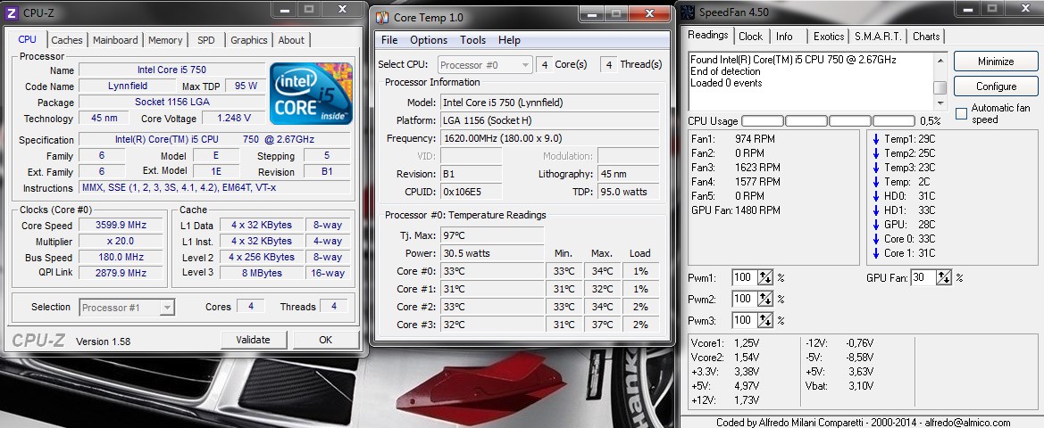The width and height of the screenshot is (1044, 428).
Task: Click the Temp1 down arrow icon in SpeedFan
Action: [876, 139]
